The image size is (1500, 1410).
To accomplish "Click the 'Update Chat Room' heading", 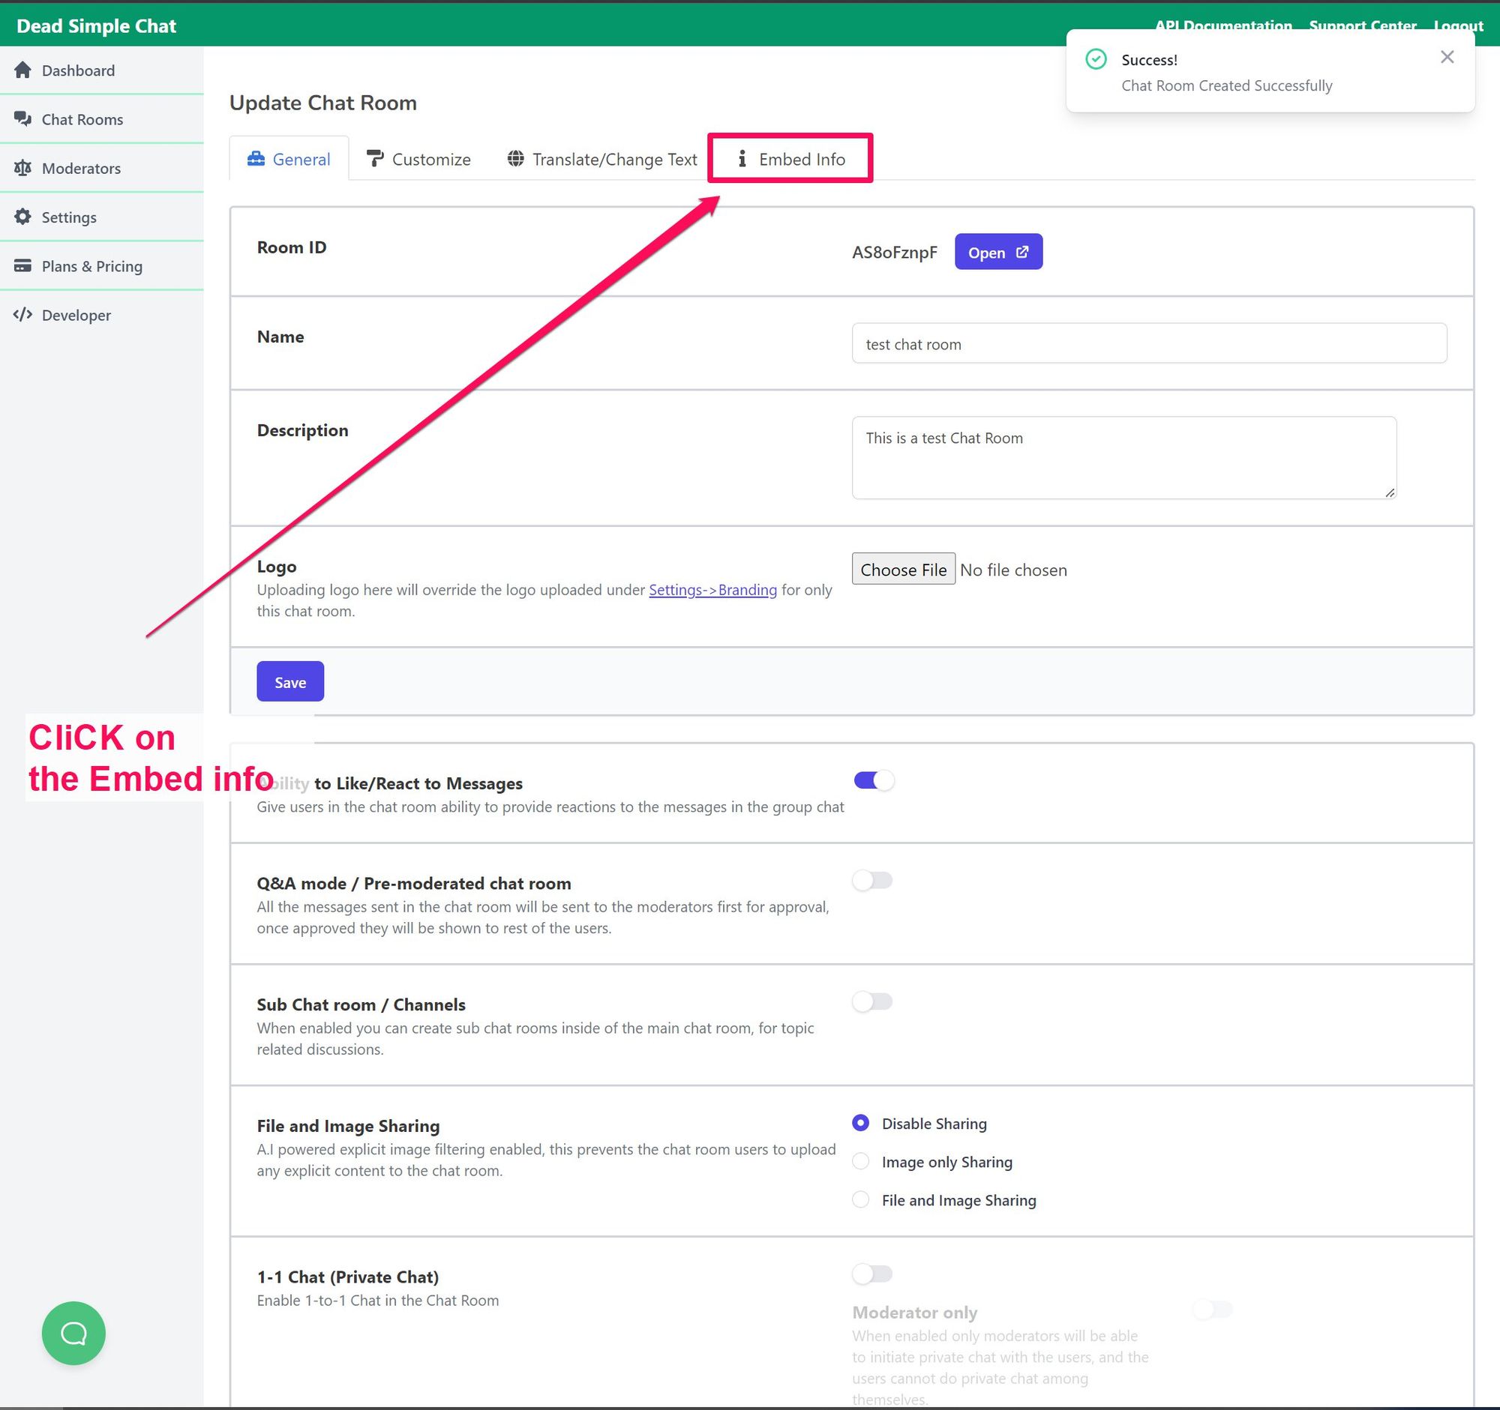I will 323,103.
